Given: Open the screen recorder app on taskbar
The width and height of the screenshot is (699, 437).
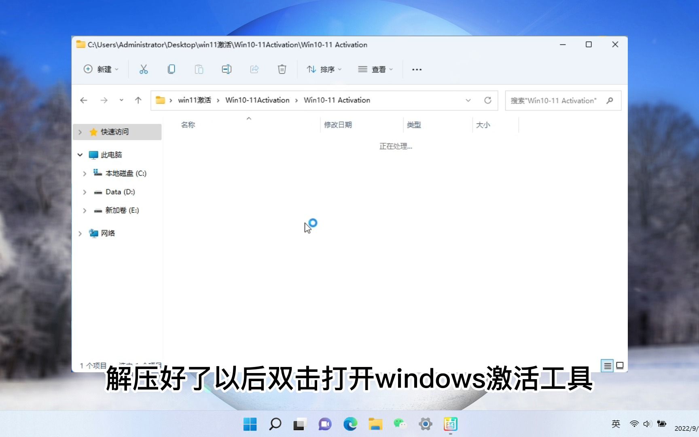Looking at the screenshot, I should point(450,424).
